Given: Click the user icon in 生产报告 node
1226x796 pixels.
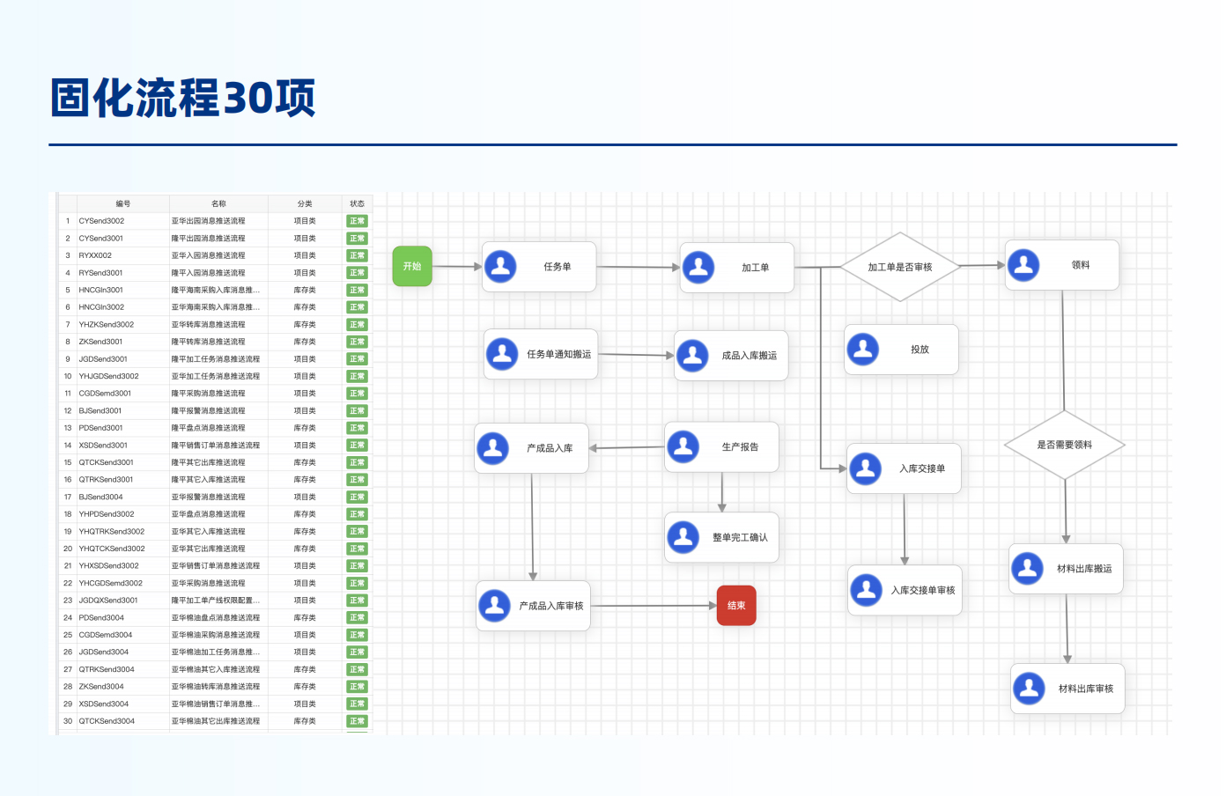Looking at the screenshot, I should click(x=683, y=446).
